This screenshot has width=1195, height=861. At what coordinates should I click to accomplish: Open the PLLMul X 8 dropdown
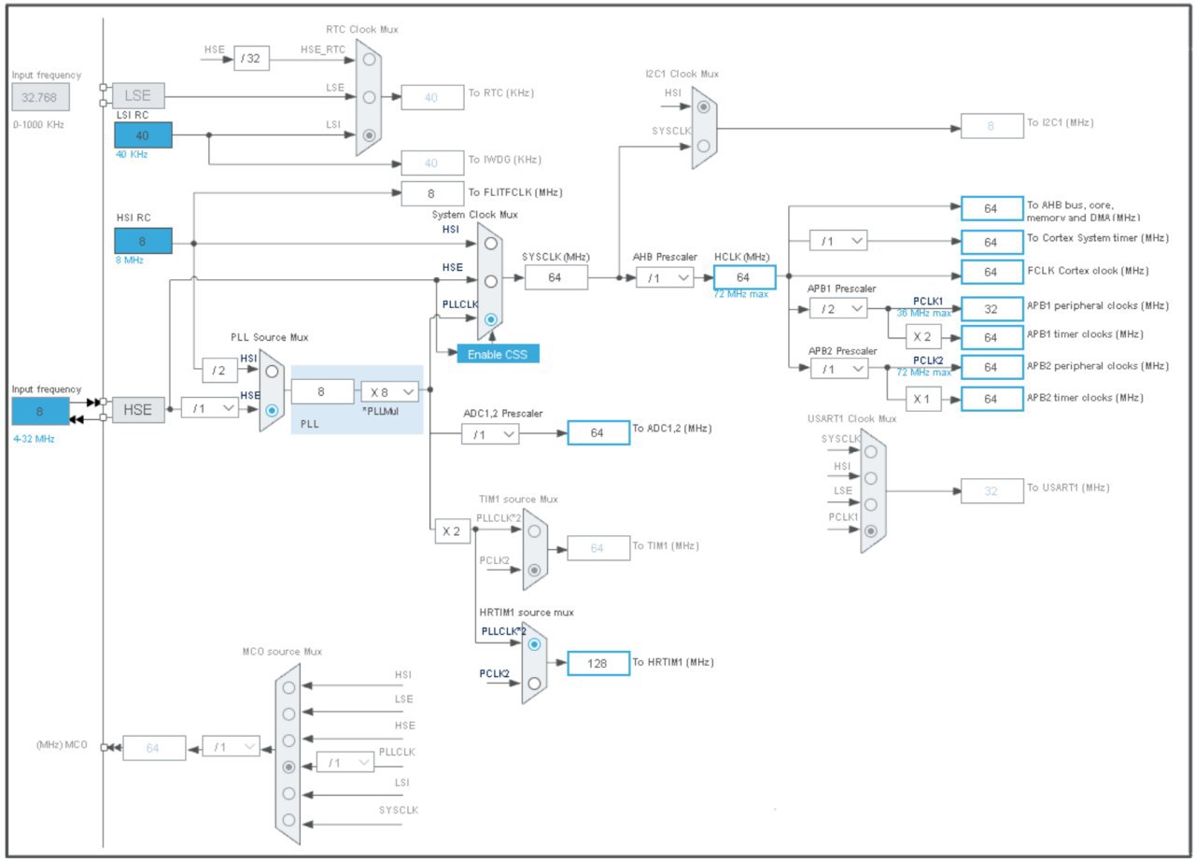pyautogui.click(x=389, y=392)
